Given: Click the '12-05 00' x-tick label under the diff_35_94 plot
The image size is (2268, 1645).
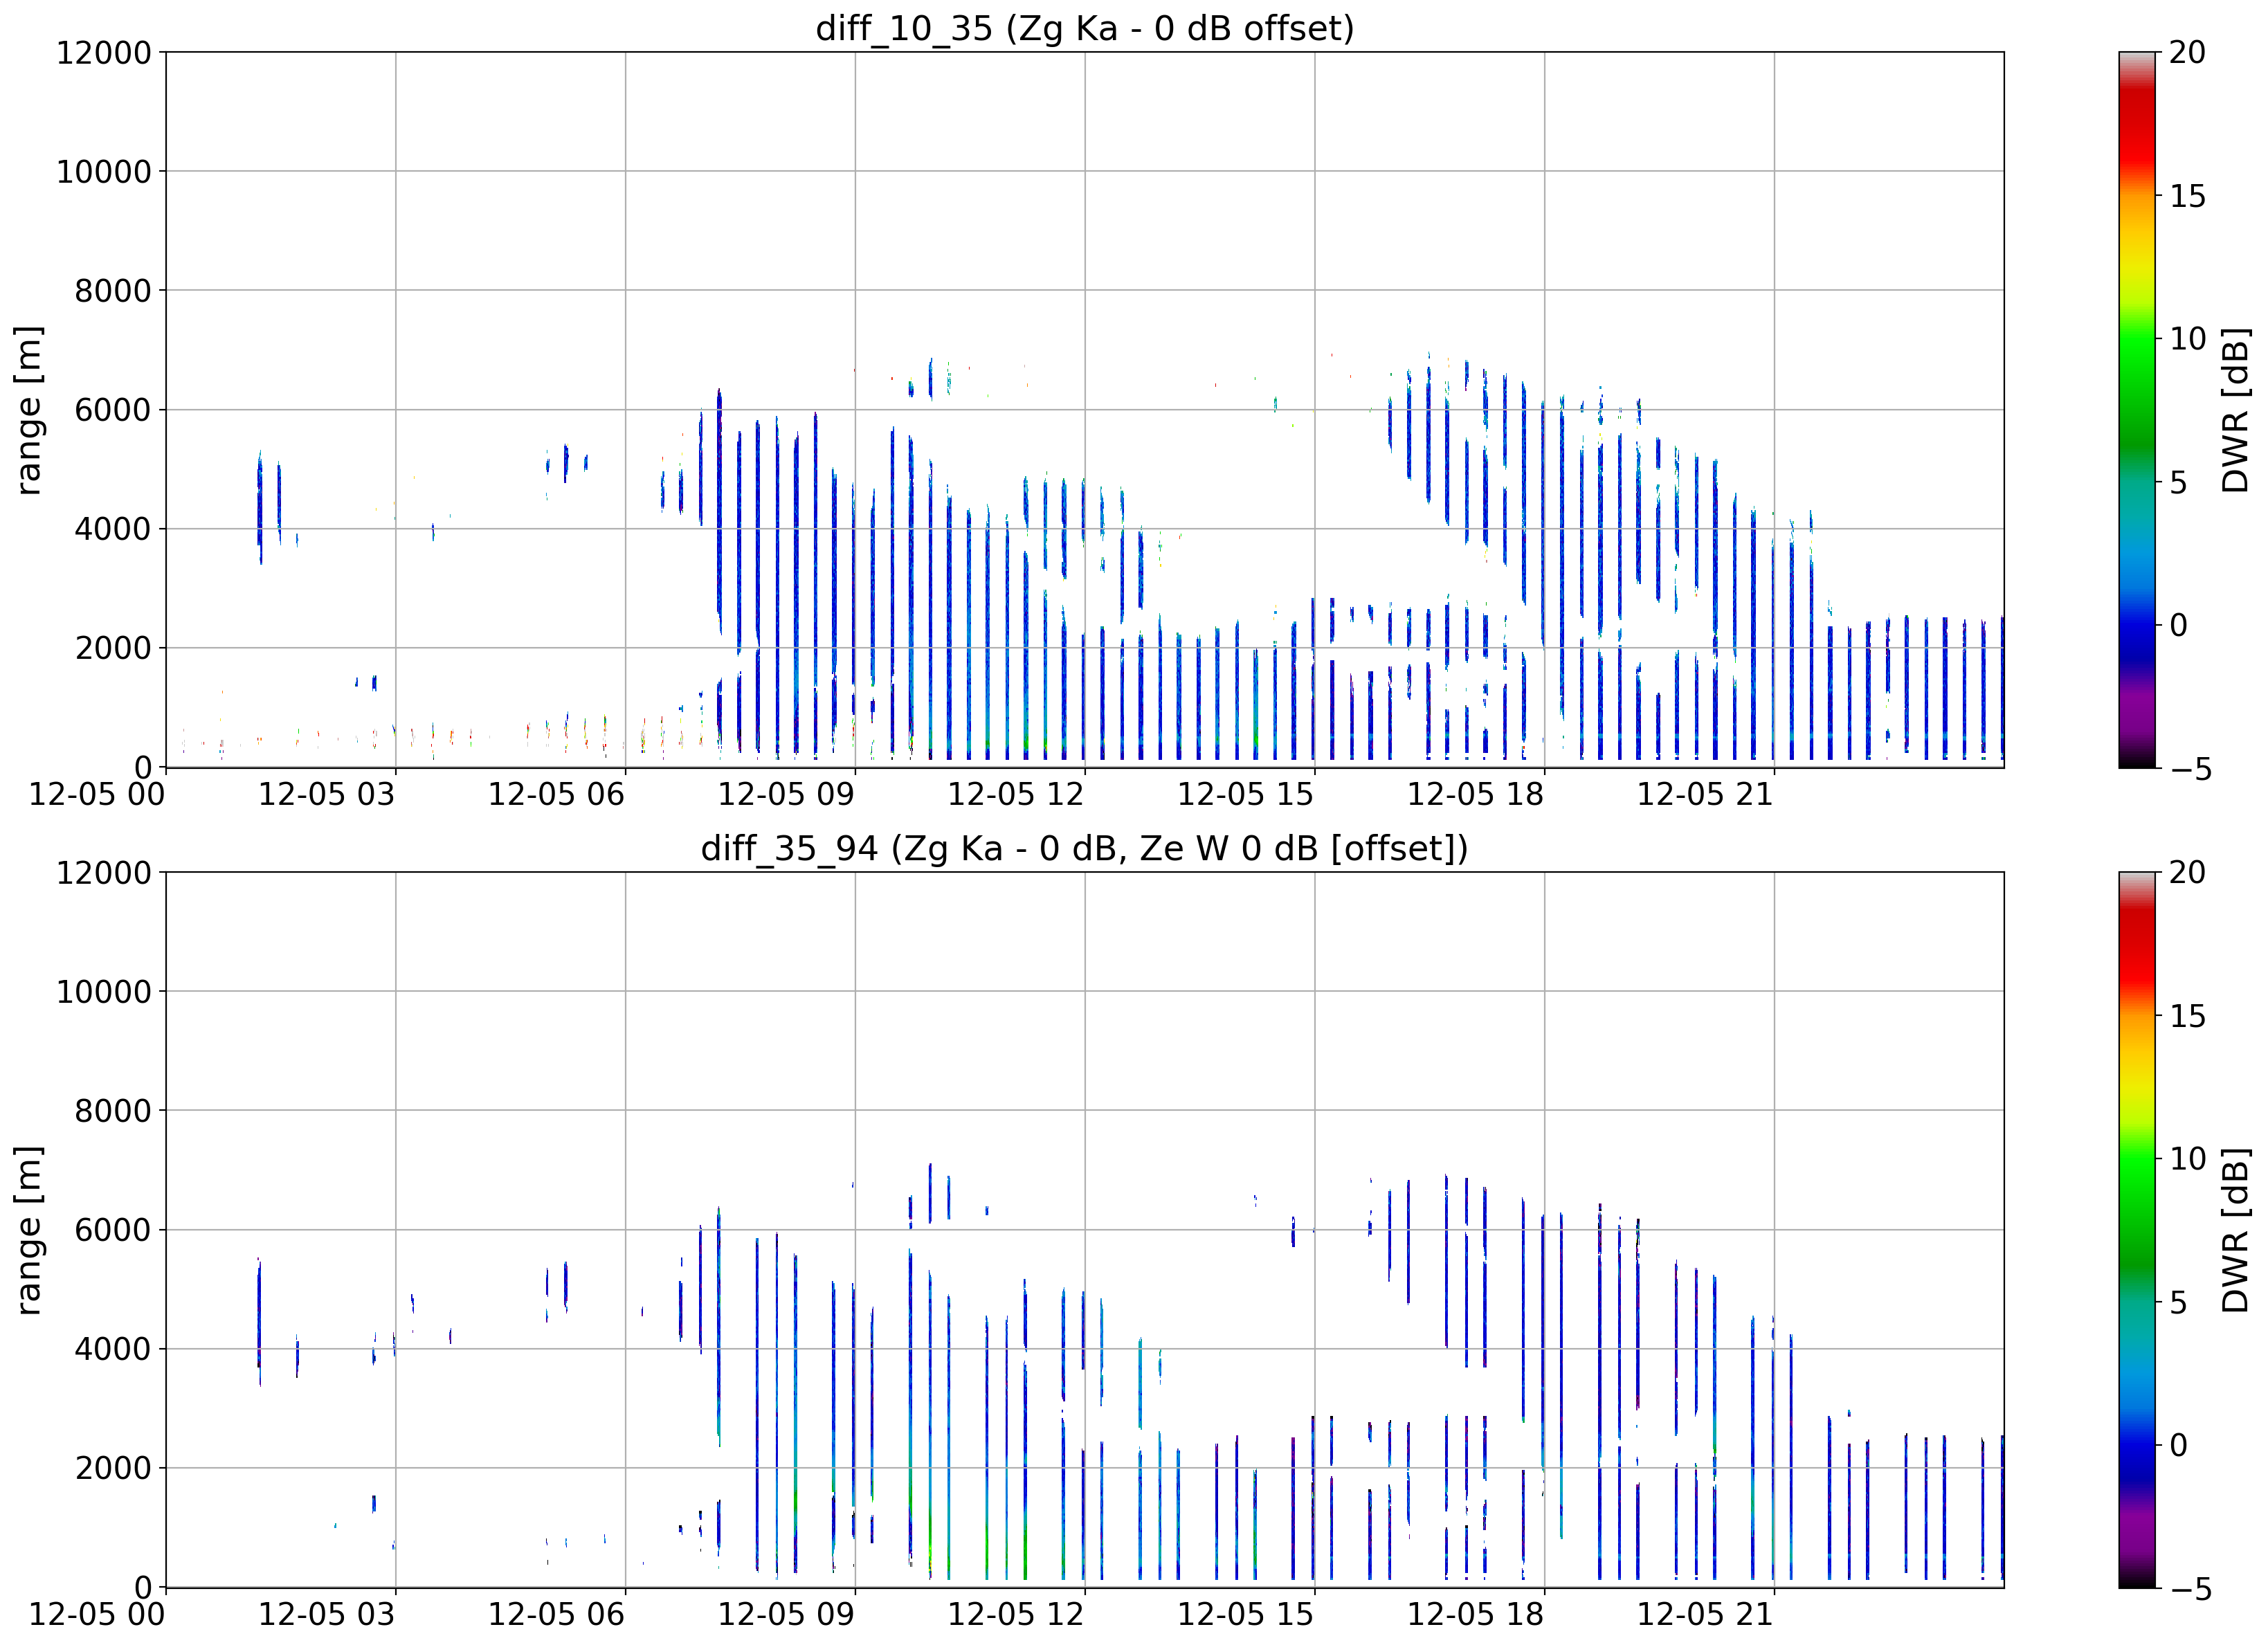Looking at the screenshot, I should (x=97, y=1615).
